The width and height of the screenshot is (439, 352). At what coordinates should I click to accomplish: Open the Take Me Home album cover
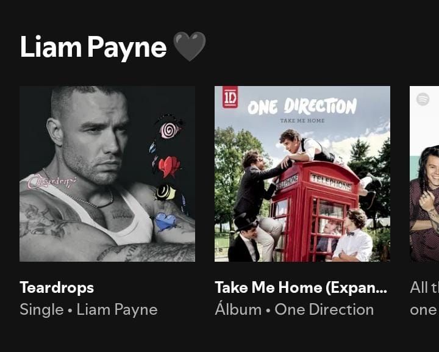[x=302, y=174]
